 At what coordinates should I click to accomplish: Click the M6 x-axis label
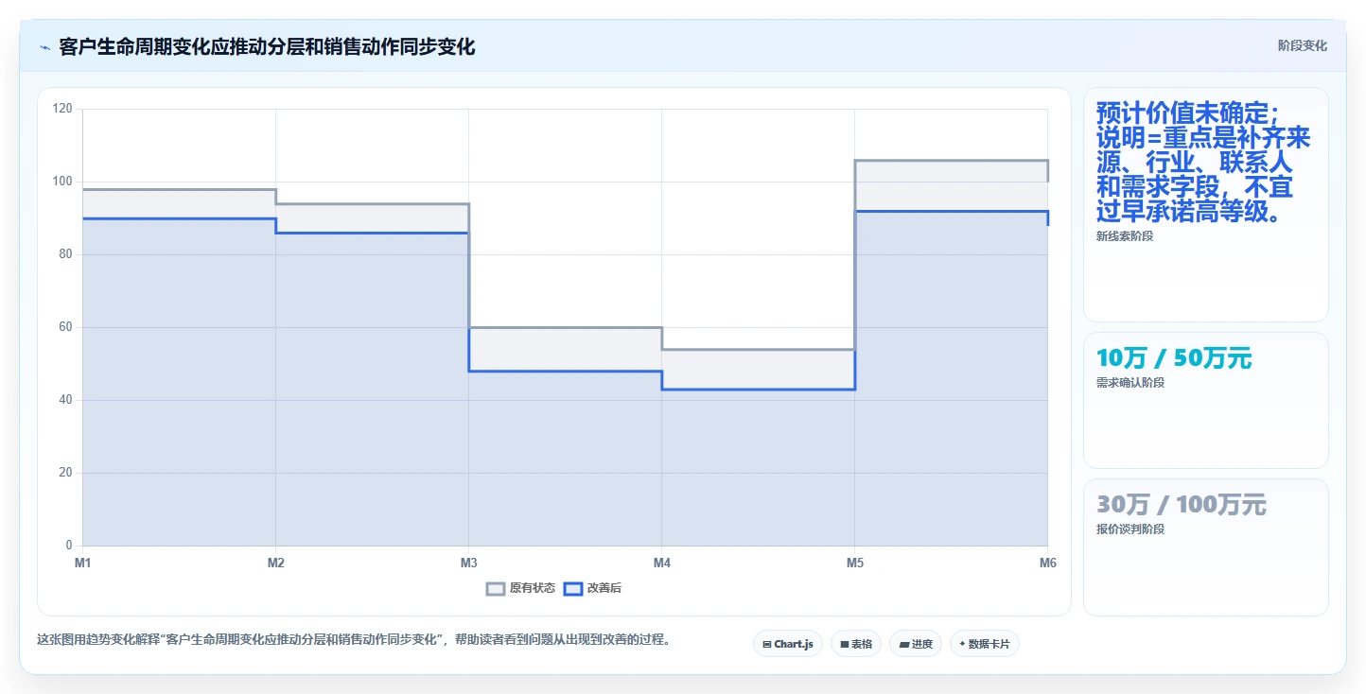[x=1047, y=564]
